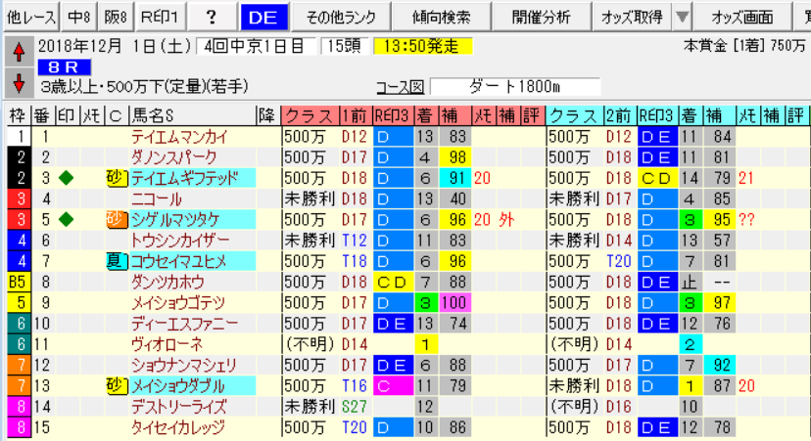The height and width of the screenshot is (441, 811).
Task: Select horse ダンツカホウ
Action: (x=167, y=282)
